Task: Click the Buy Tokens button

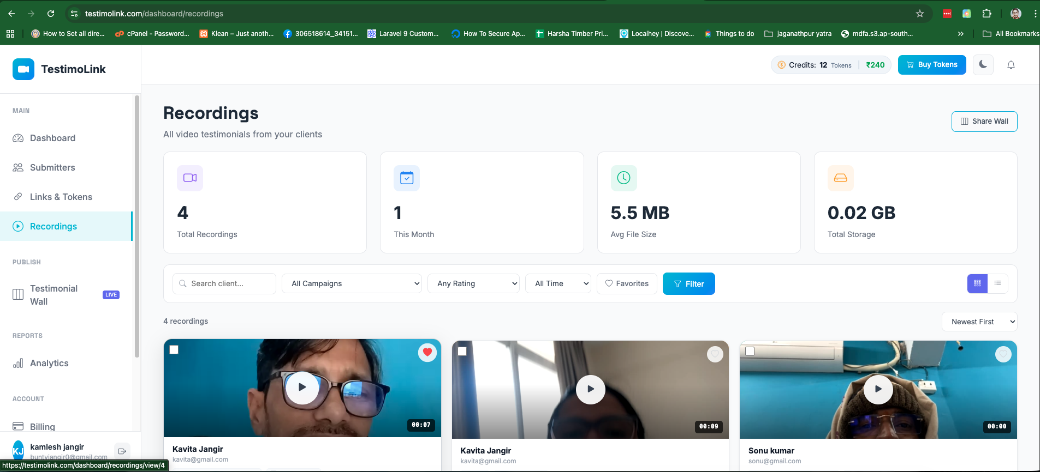Action: tap(932, 65)
